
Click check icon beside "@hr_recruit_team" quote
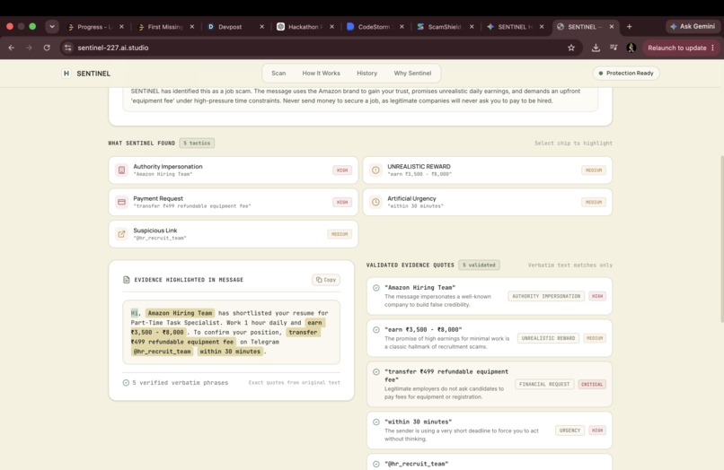(375, 464)
